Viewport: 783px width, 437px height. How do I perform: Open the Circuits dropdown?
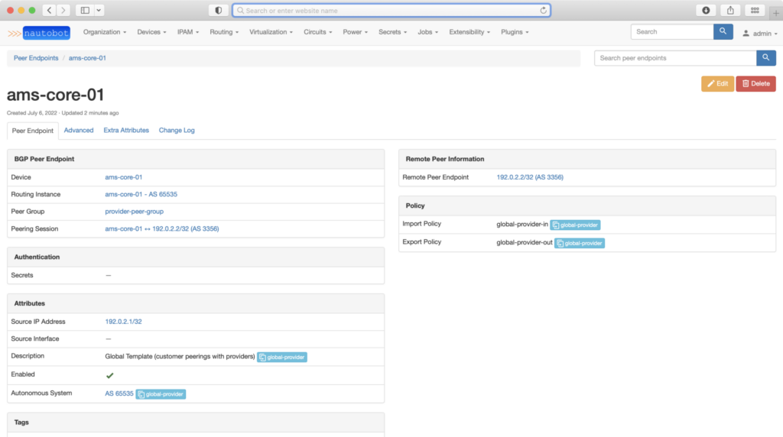[317, 32]
